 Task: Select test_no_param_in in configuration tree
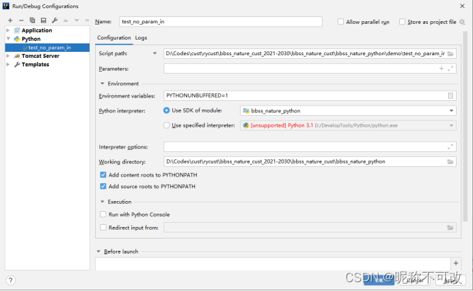49,48
